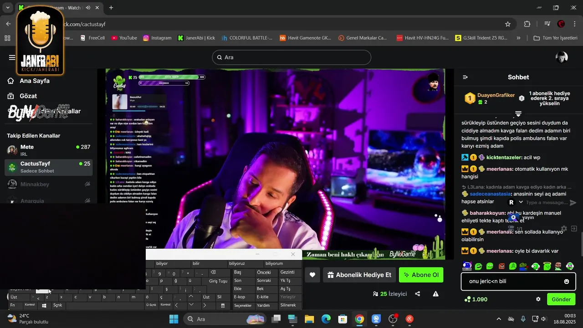Choose the 'biliyoruz' keyboard suggestion
Viewport: 583px width, 328px height.
click(246, 264)
